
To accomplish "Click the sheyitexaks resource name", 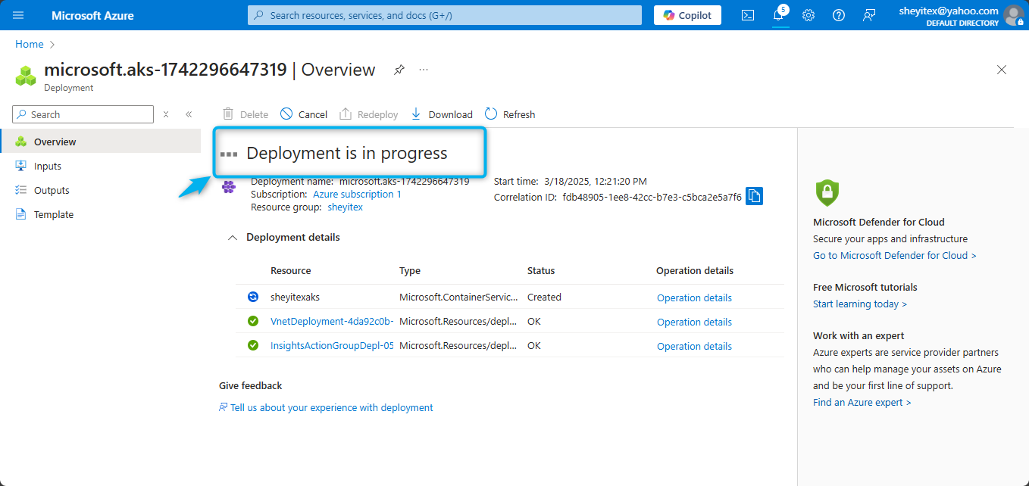I will 296,298.
